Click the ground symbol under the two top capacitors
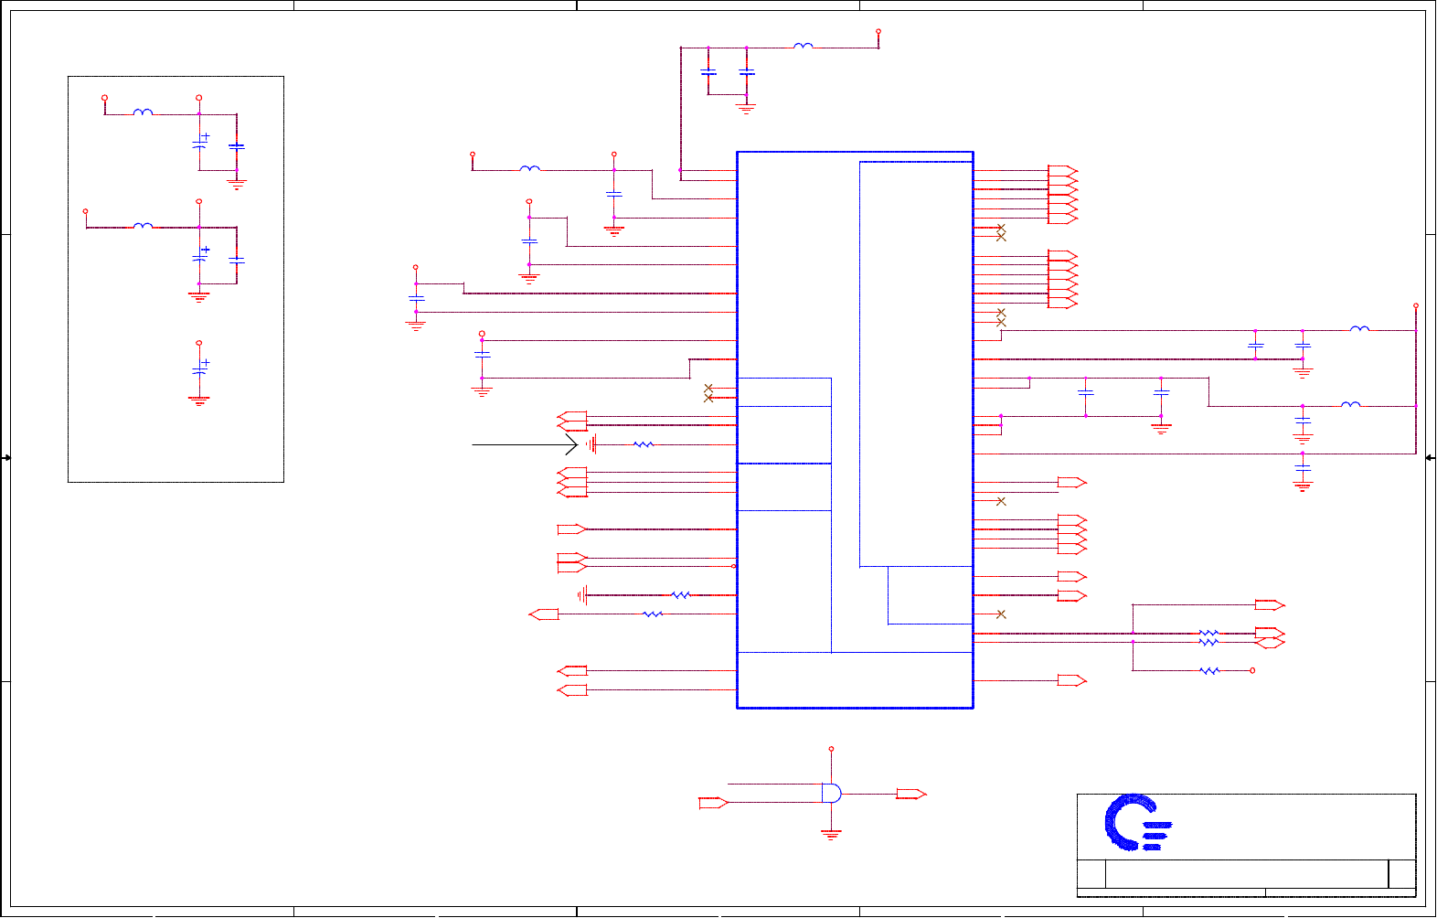 [746, 109]
